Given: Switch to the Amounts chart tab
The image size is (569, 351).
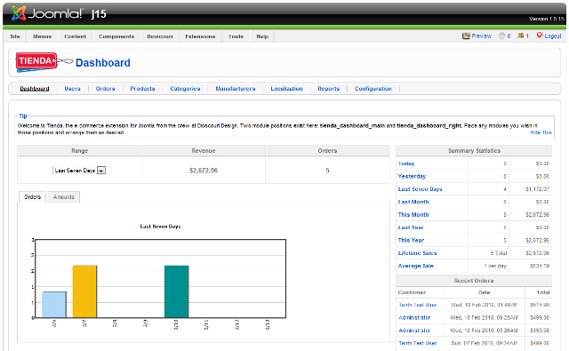Looking at the screenshot, I should coord(63,197).
